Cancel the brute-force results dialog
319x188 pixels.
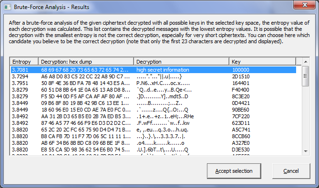[291, 171]
